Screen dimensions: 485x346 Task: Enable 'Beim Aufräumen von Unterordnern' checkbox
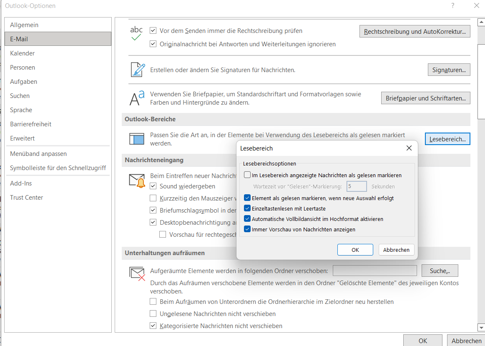(153, 301)
